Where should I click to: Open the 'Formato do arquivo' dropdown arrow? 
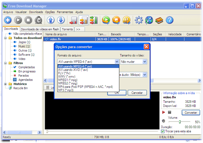point(117,62)
